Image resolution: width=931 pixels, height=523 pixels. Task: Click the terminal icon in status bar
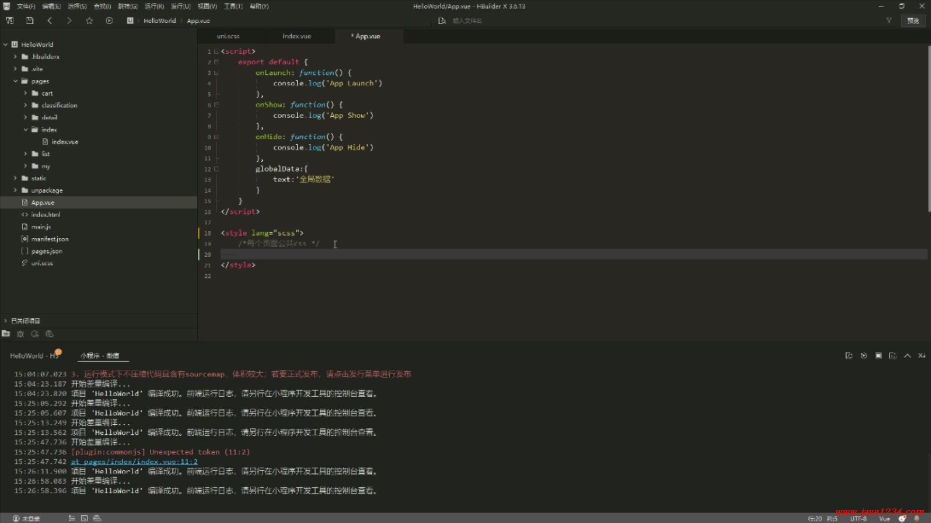[84, 518]
